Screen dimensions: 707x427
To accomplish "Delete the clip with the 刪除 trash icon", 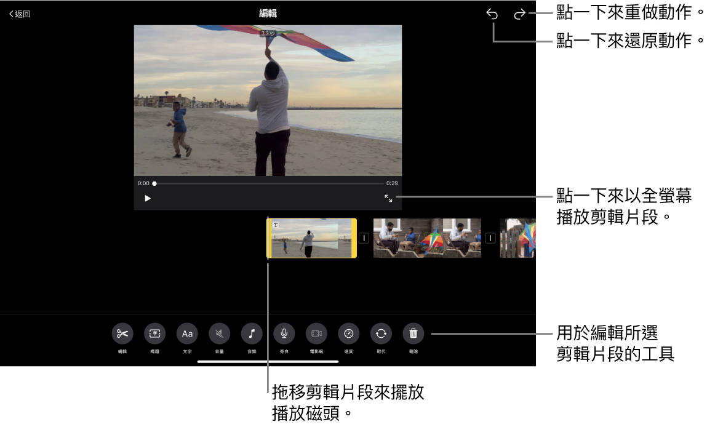I will [413, 333].
